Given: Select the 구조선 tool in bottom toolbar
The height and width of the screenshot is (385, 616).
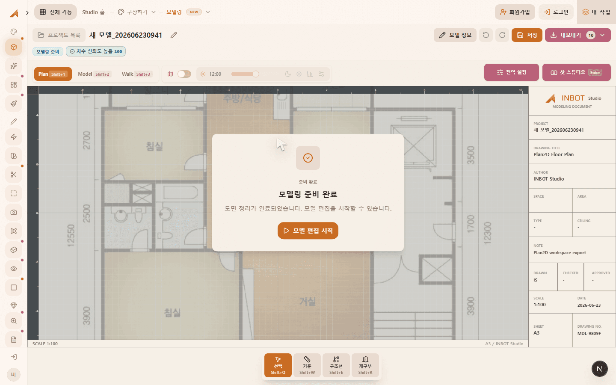Looking at the screenshot, I should coord(336,365).
